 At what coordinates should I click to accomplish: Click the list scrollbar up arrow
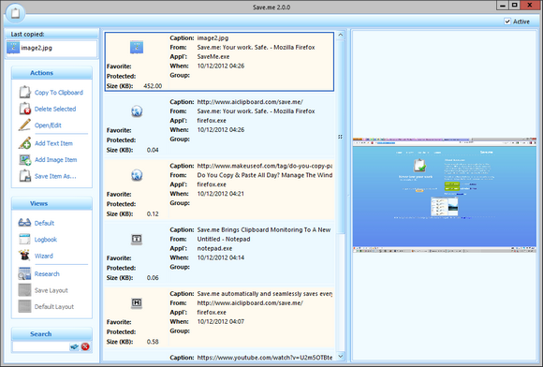pos(341,35)
